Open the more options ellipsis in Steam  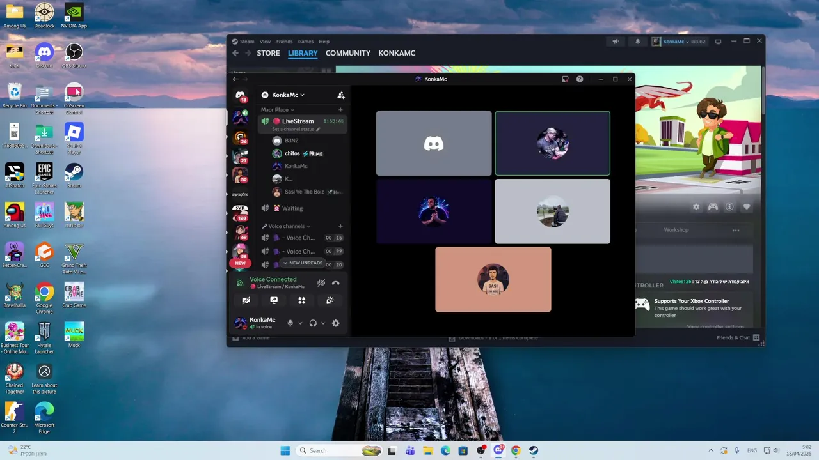[x=736, y=231]
